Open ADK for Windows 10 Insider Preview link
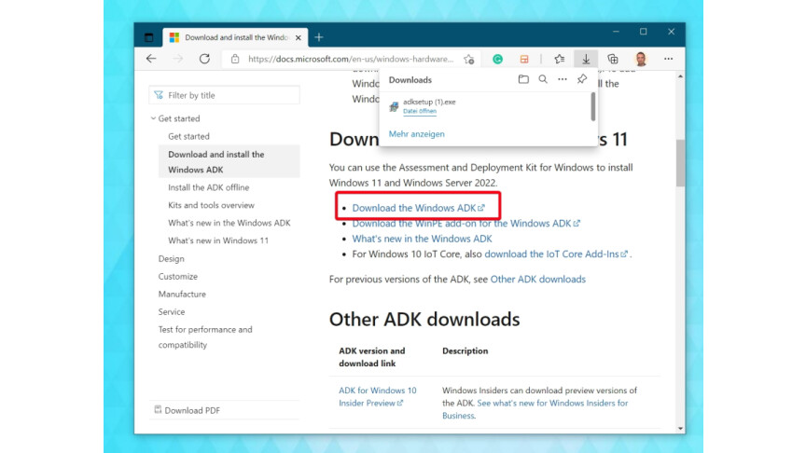This screenshot has width=806, height=453. pyautogui.click(x=377, y=396)
